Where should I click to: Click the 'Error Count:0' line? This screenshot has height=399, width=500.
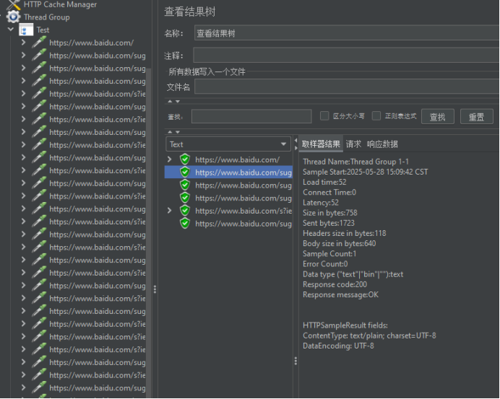click(325, 263)
